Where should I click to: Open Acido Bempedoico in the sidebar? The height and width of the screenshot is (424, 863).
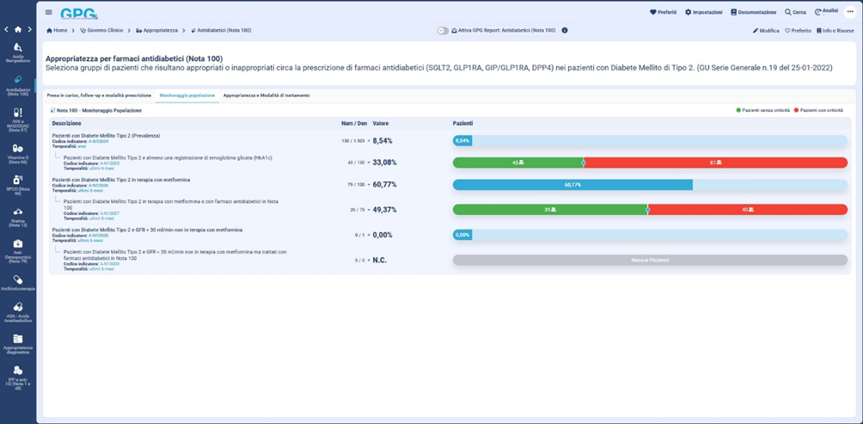[18, 51]
